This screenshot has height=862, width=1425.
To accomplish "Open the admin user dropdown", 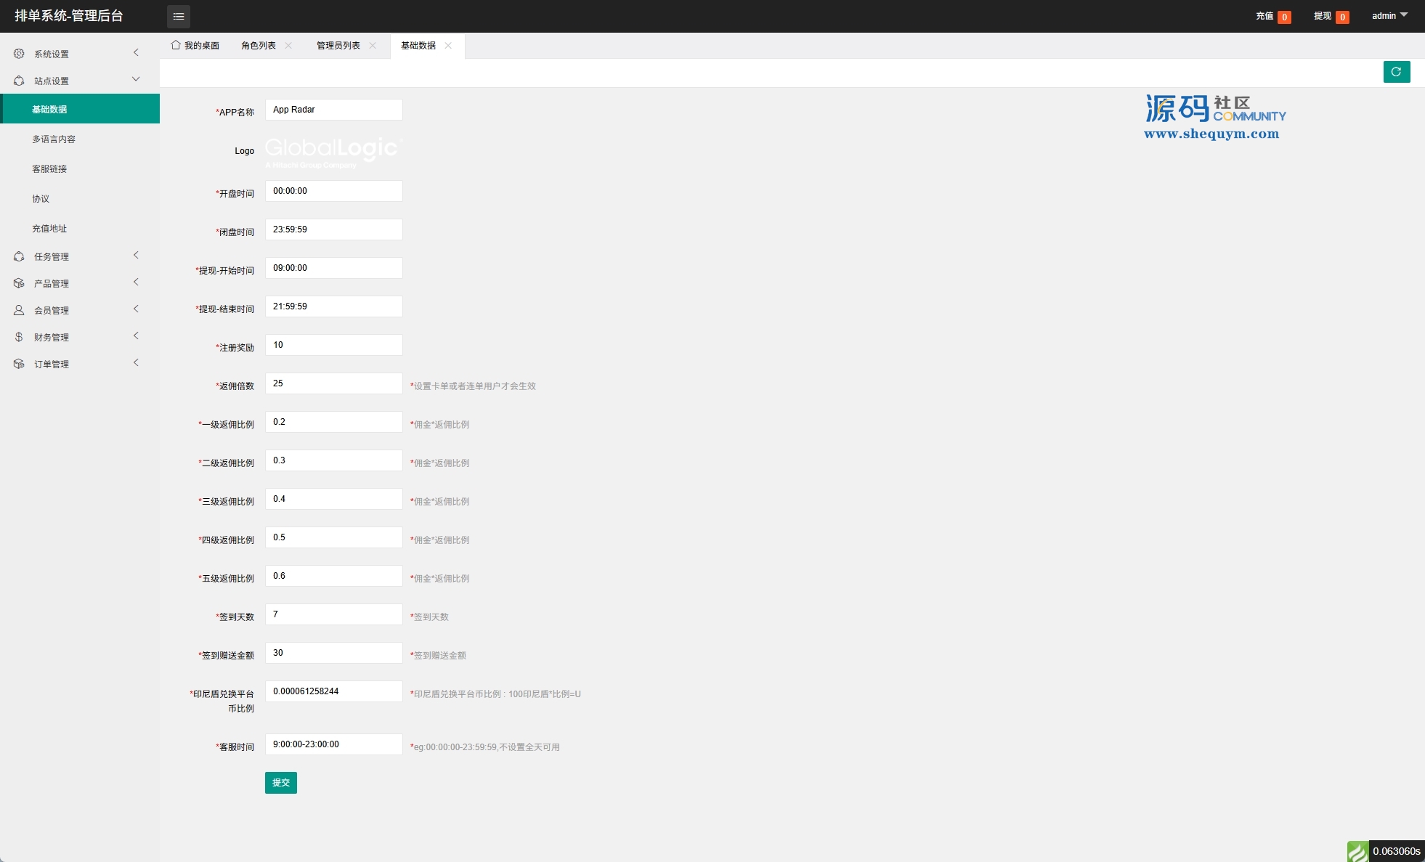I will point(1389,16).
